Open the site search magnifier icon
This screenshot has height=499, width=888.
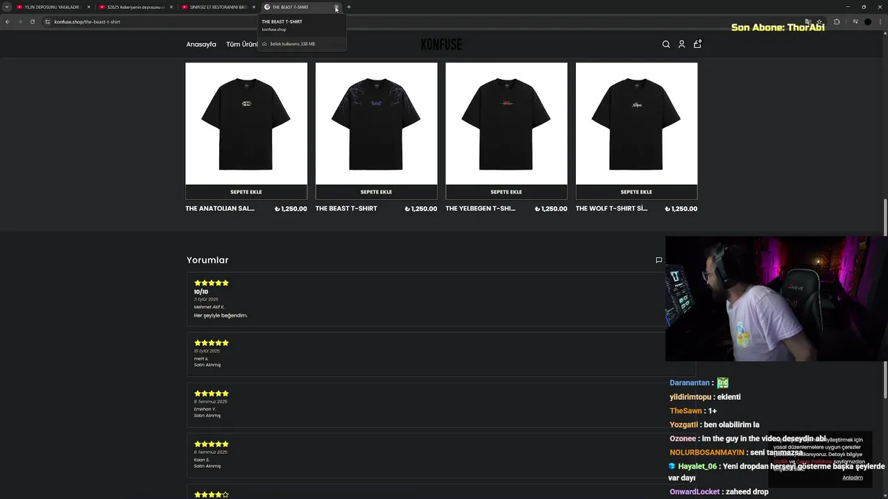666,44
